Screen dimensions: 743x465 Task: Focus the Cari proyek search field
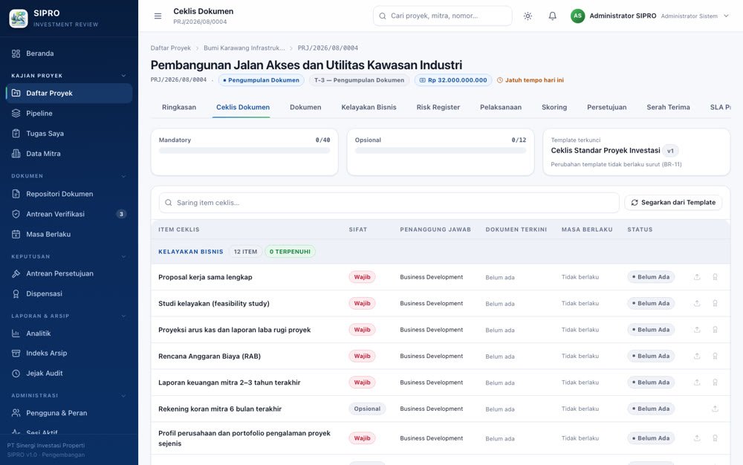(443, 16)
